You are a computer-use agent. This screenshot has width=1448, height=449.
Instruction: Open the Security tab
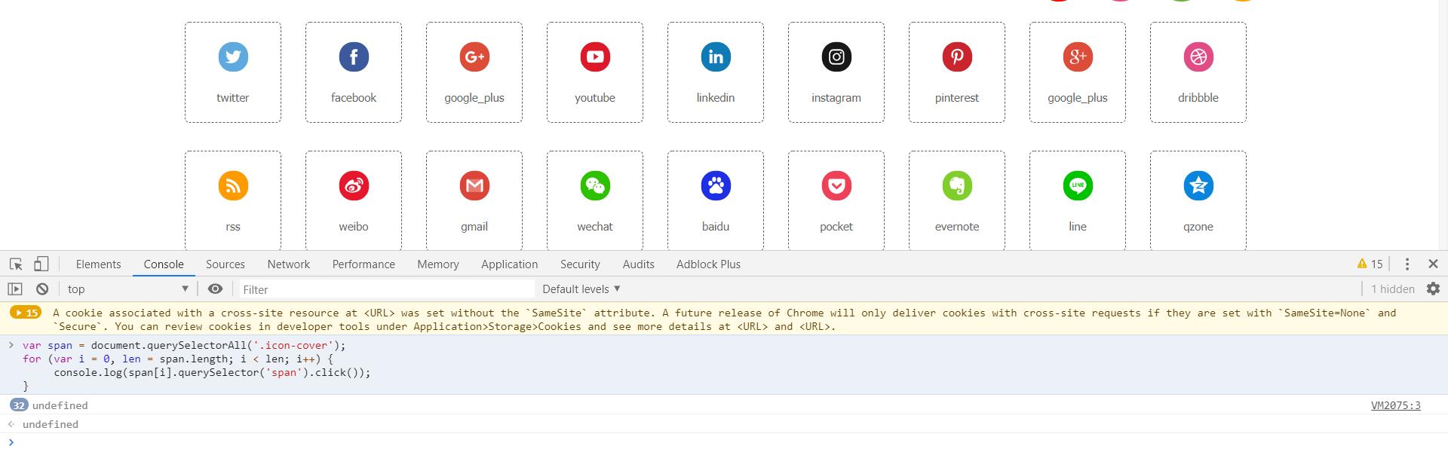point(580,264)
